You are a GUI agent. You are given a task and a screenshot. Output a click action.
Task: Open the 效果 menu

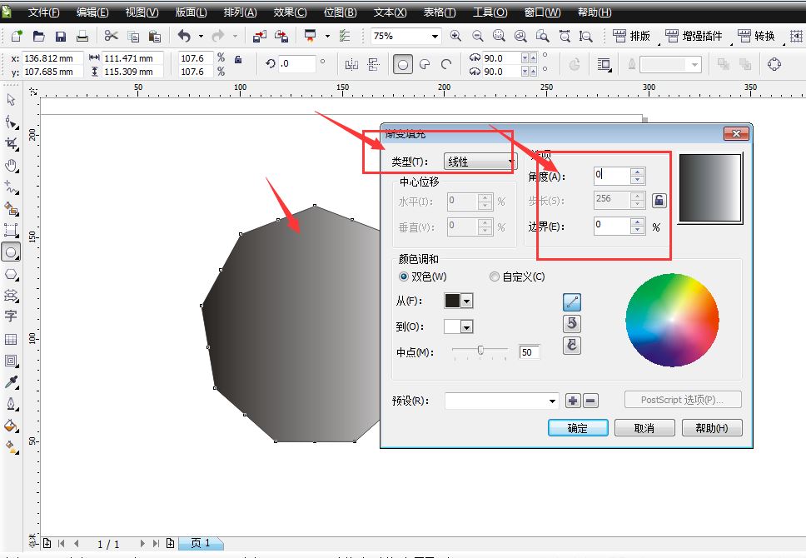(289, 12)
